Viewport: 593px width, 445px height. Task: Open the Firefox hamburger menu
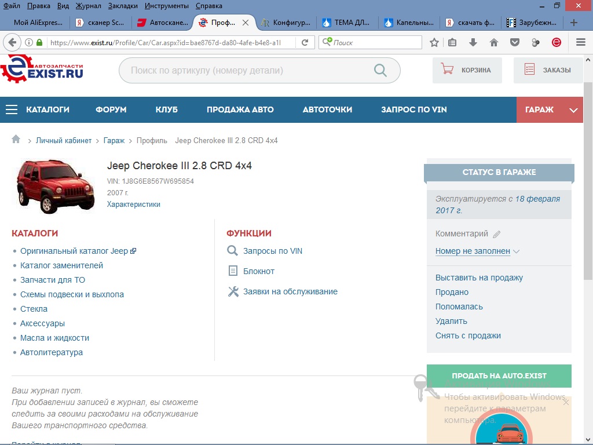tap(581, 42)
